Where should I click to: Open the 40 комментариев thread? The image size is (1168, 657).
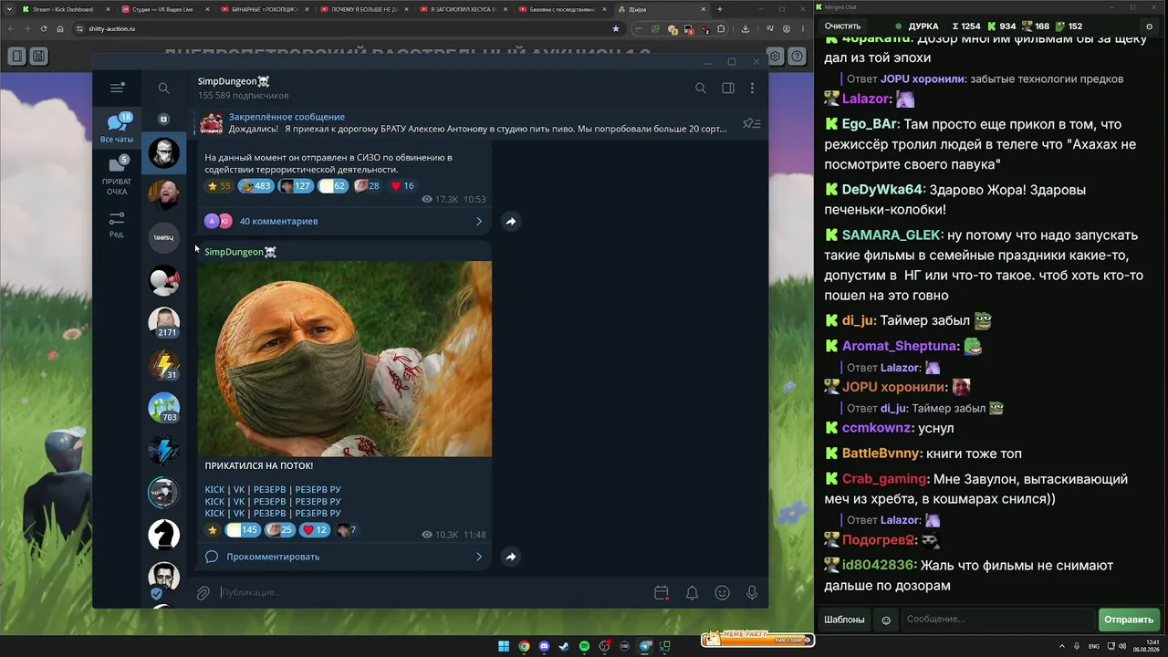344,221
